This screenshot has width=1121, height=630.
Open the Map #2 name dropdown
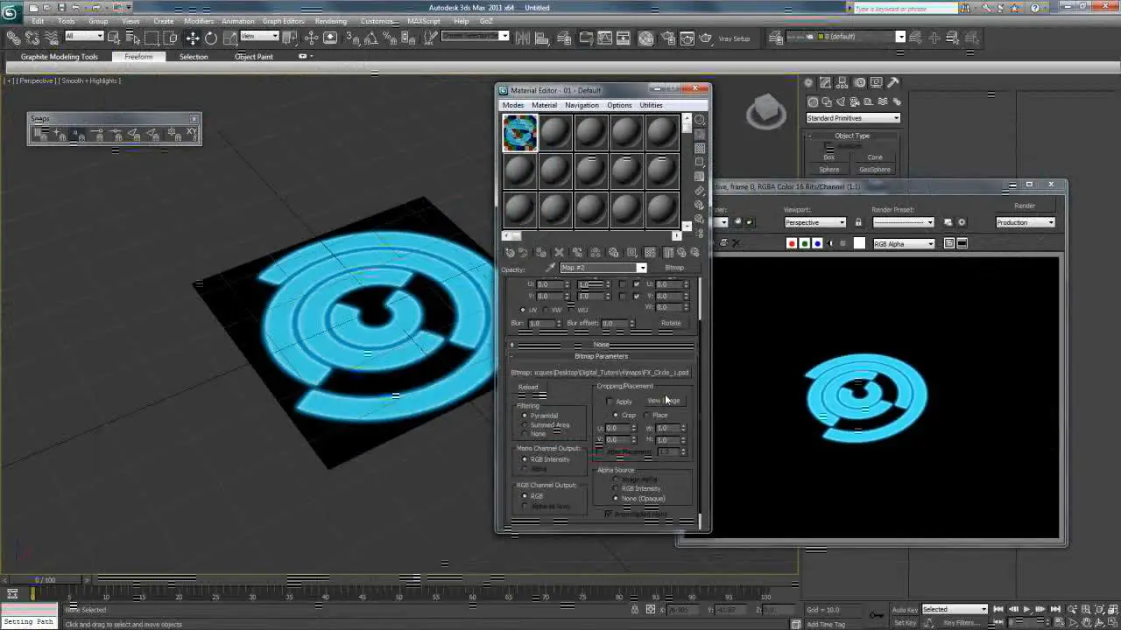(642, 268)
